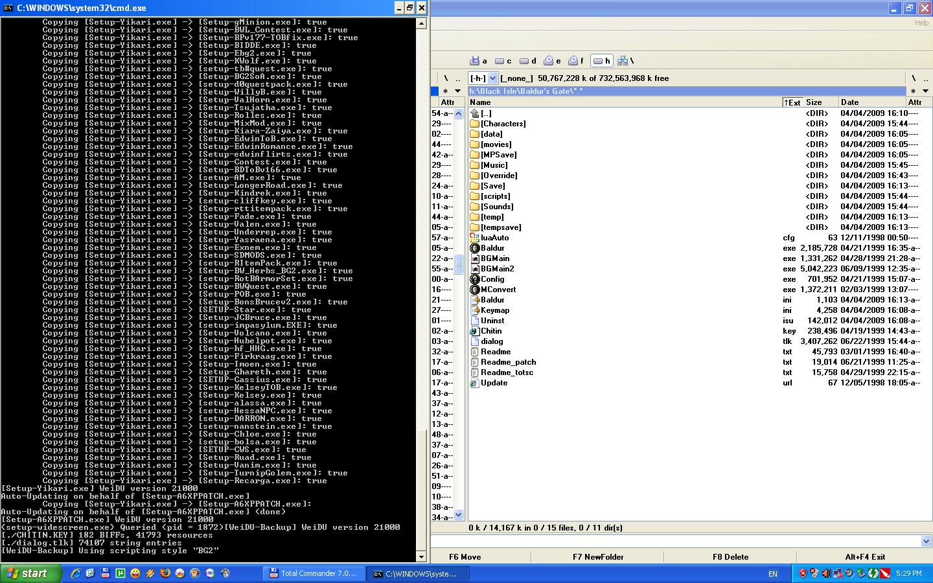The height and width of the screenshot is (583, 933).
Task: Select drive a floppy button
Action: [x=478, y=61]
